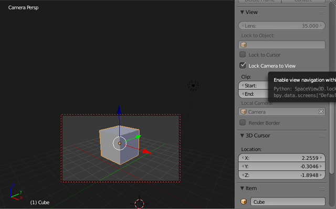Viewport: 336px width, 209px height.
Task: Clear the Local Camera with X
Action: tap(321, 112)
